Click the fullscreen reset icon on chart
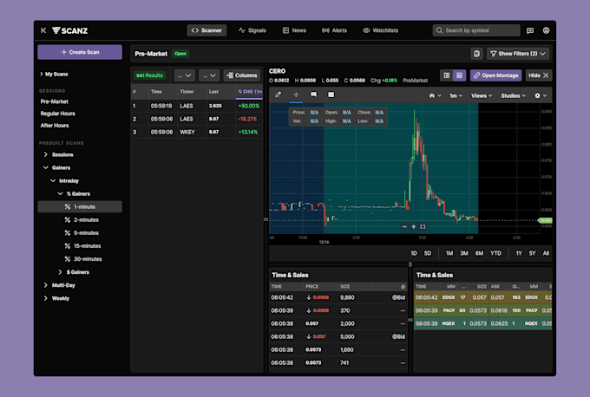Viewport: 590px width, 397px height. [423, 227]
